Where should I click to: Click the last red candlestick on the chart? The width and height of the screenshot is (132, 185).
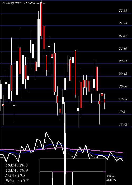[x=105, y=101]
